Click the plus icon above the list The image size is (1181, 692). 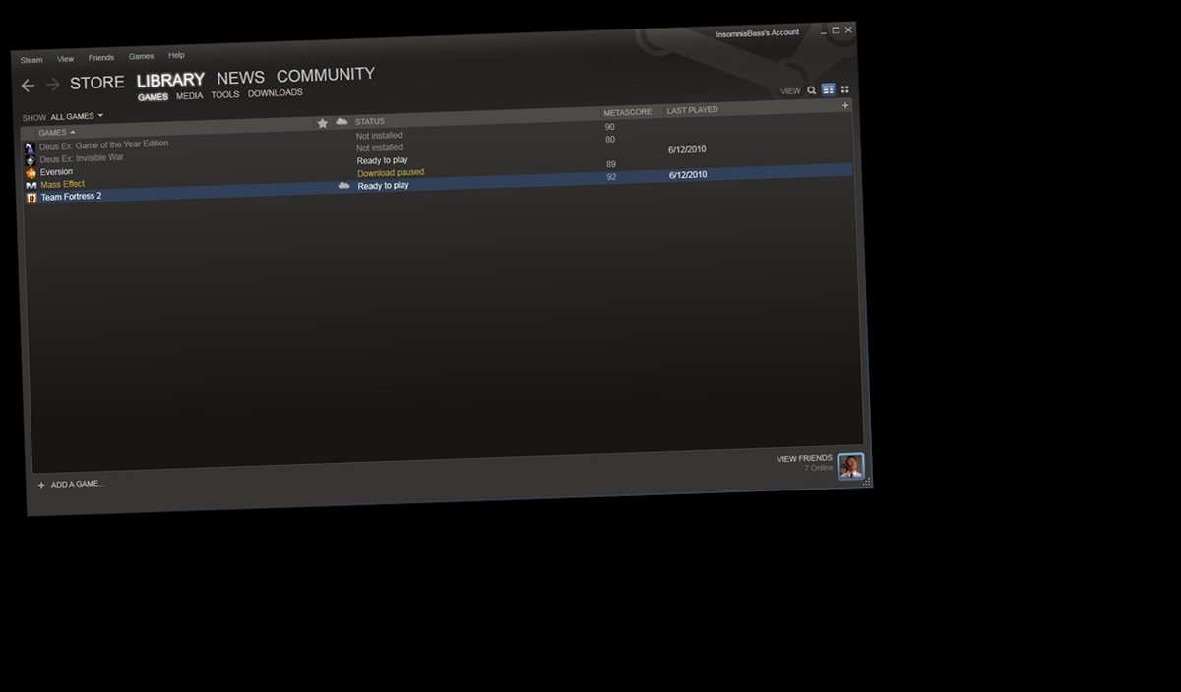845,105
